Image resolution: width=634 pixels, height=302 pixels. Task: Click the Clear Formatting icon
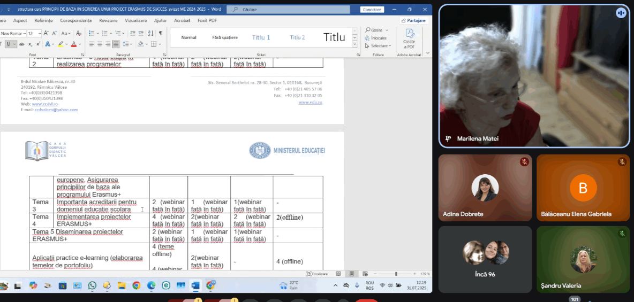click(x=77, y=33)
